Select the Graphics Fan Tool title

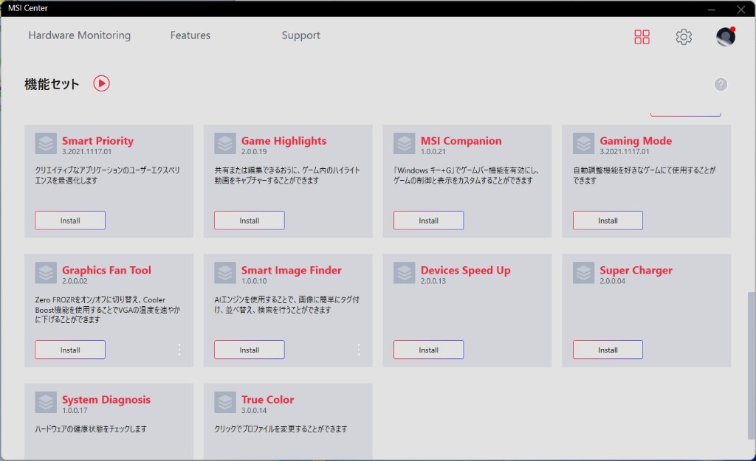point(106,270)
